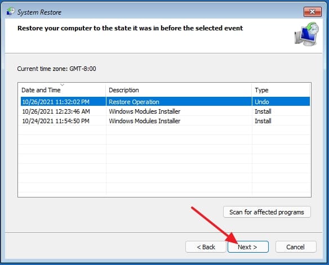Sort by the Description column header
Viewport: 329px width, 265px height.
(179, 90)
